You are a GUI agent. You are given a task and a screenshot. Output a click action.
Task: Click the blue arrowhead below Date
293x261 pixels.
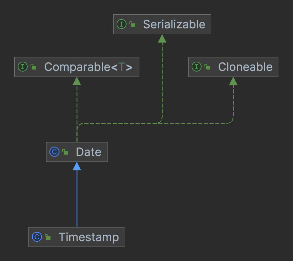point(77,166)
